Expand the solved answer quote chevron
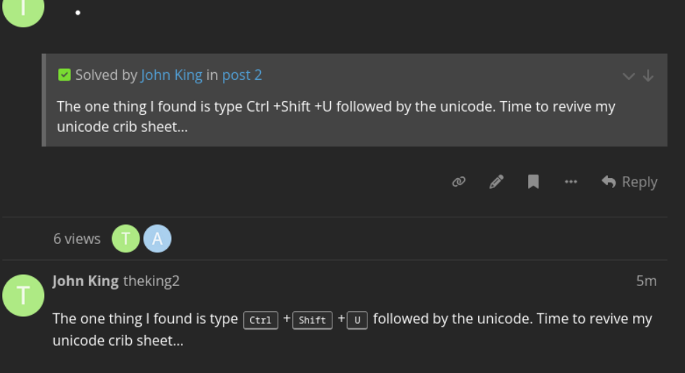Viewport: 685px width, 373px height. [x=629, y=76]
